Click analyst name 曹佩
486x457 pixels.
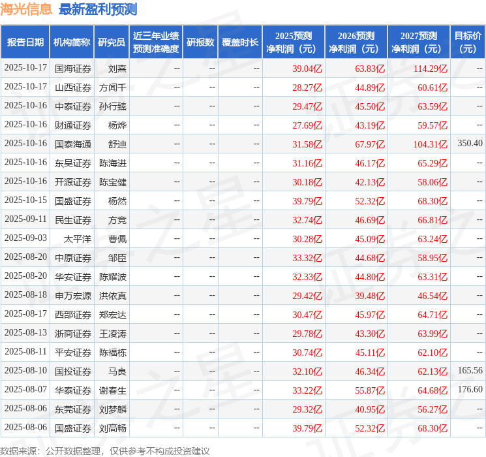coord(117,239)
